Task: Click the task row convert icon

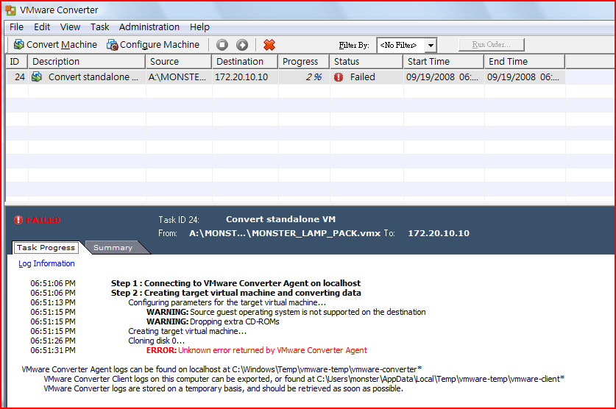Action: coord(37,77)
